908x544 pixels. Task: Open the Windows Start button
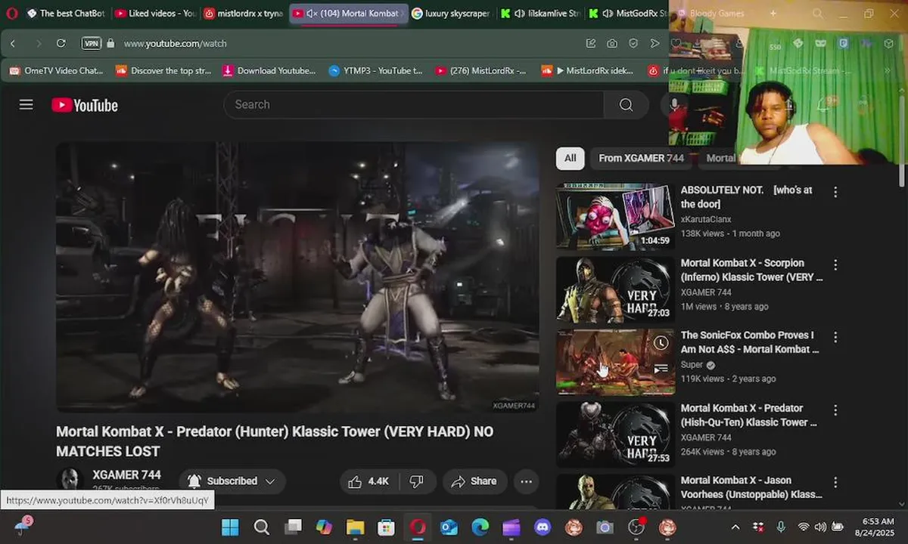coord(230,527)
